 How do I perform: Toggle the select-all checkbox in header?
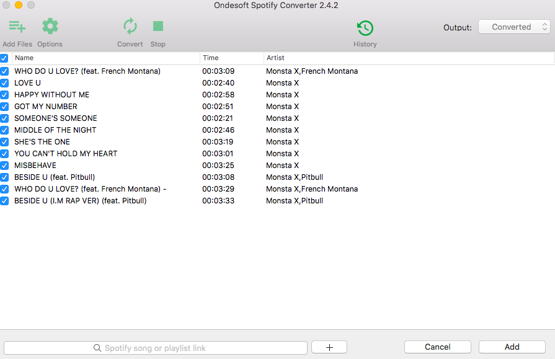click(4, 58)
